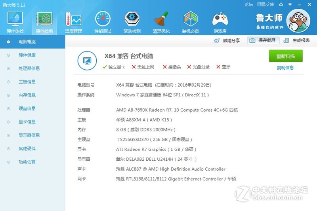The height and width of the screenshot is (211, 317).
Task: Click the RTL8168 network card value
Action: tap(176, 179)
